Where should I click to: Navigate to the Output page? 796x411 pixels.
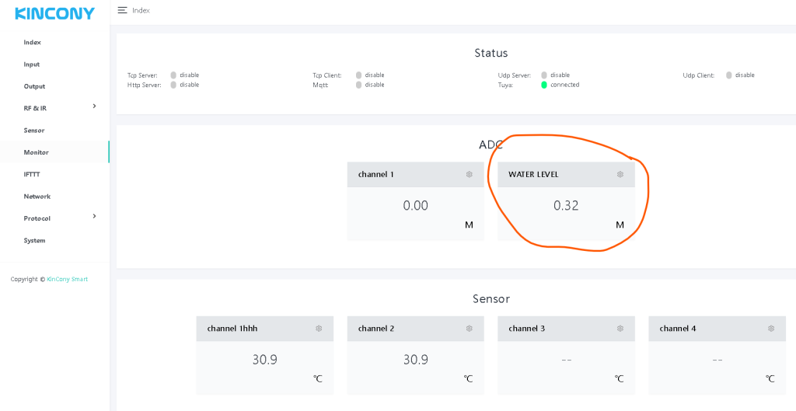point(34,86)
